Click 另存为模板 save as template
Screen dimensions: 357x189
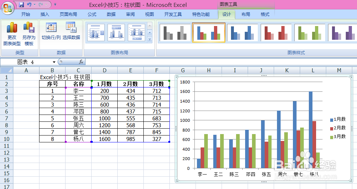coord(29,34)
